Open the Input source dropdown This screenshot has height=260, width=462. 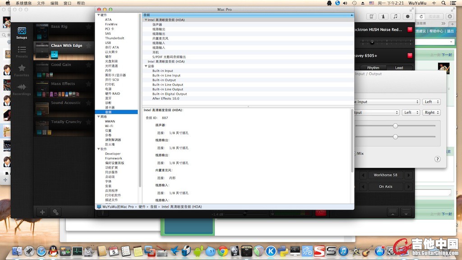[x=387, y=102]
